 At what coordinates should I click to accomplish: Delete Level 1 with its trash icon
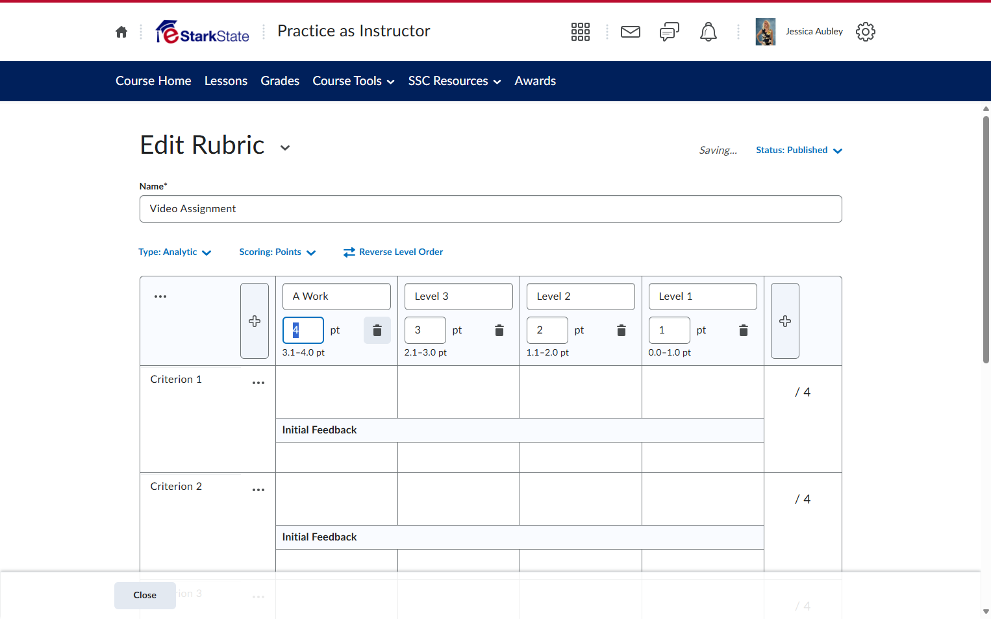(744, 330)
